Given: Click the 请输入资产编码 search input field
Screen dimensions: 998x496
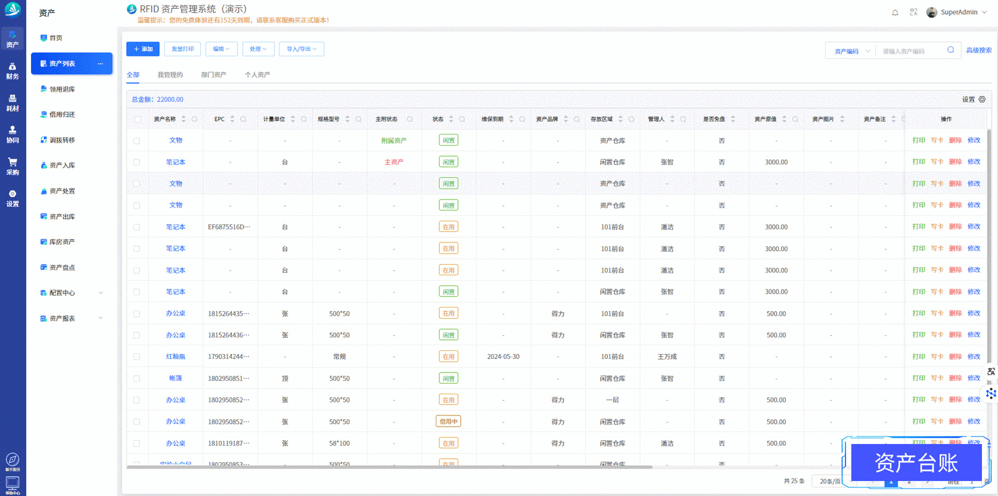Looking at the screenshot, I should (911, 51).
